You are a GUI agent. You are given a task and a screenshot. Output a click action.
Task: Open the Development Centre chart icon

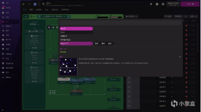pyautogui.click(x=3, y=77)
